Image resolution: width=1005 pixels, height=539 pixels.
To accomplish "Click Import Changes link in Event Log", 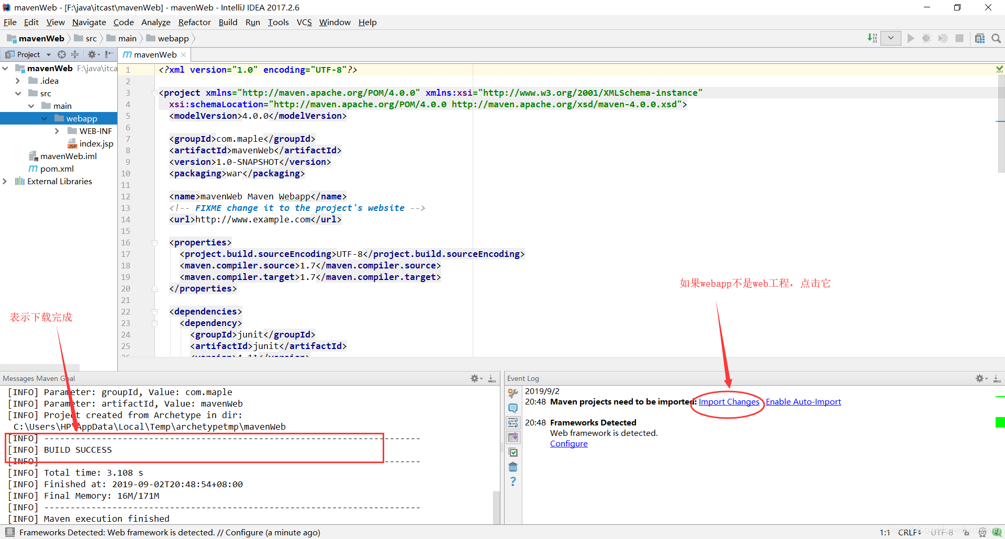I will (729, 401).
